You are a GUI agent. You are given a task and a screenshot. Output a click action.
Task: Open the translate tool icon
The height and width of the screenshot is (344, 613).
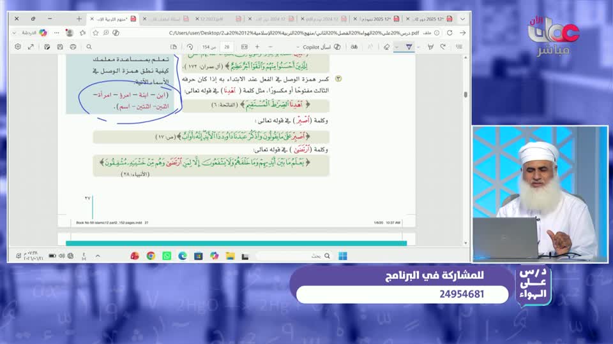click(354, 47)
